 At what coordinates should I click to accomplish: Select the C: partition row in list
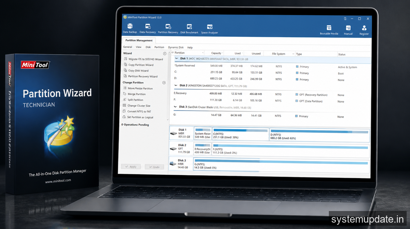pyautogui.click(x=272, y=73)
